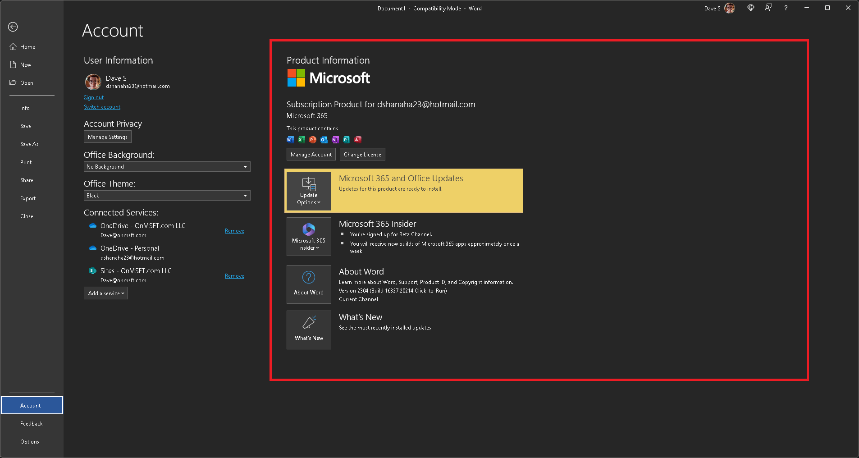Image resolution: width=859 pixels, height=458 pixels.
Task: Click the Publisher app icon under product contains
Action: click(x=347, y=140)
